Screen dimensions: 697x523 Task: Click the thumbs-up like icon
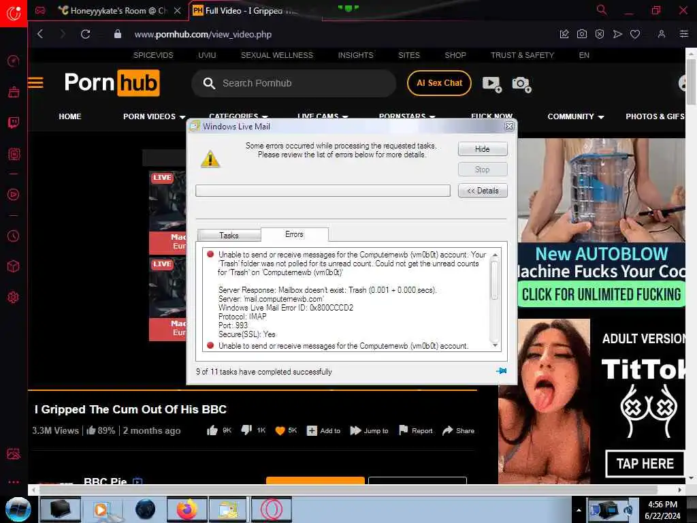click(212, 430)
